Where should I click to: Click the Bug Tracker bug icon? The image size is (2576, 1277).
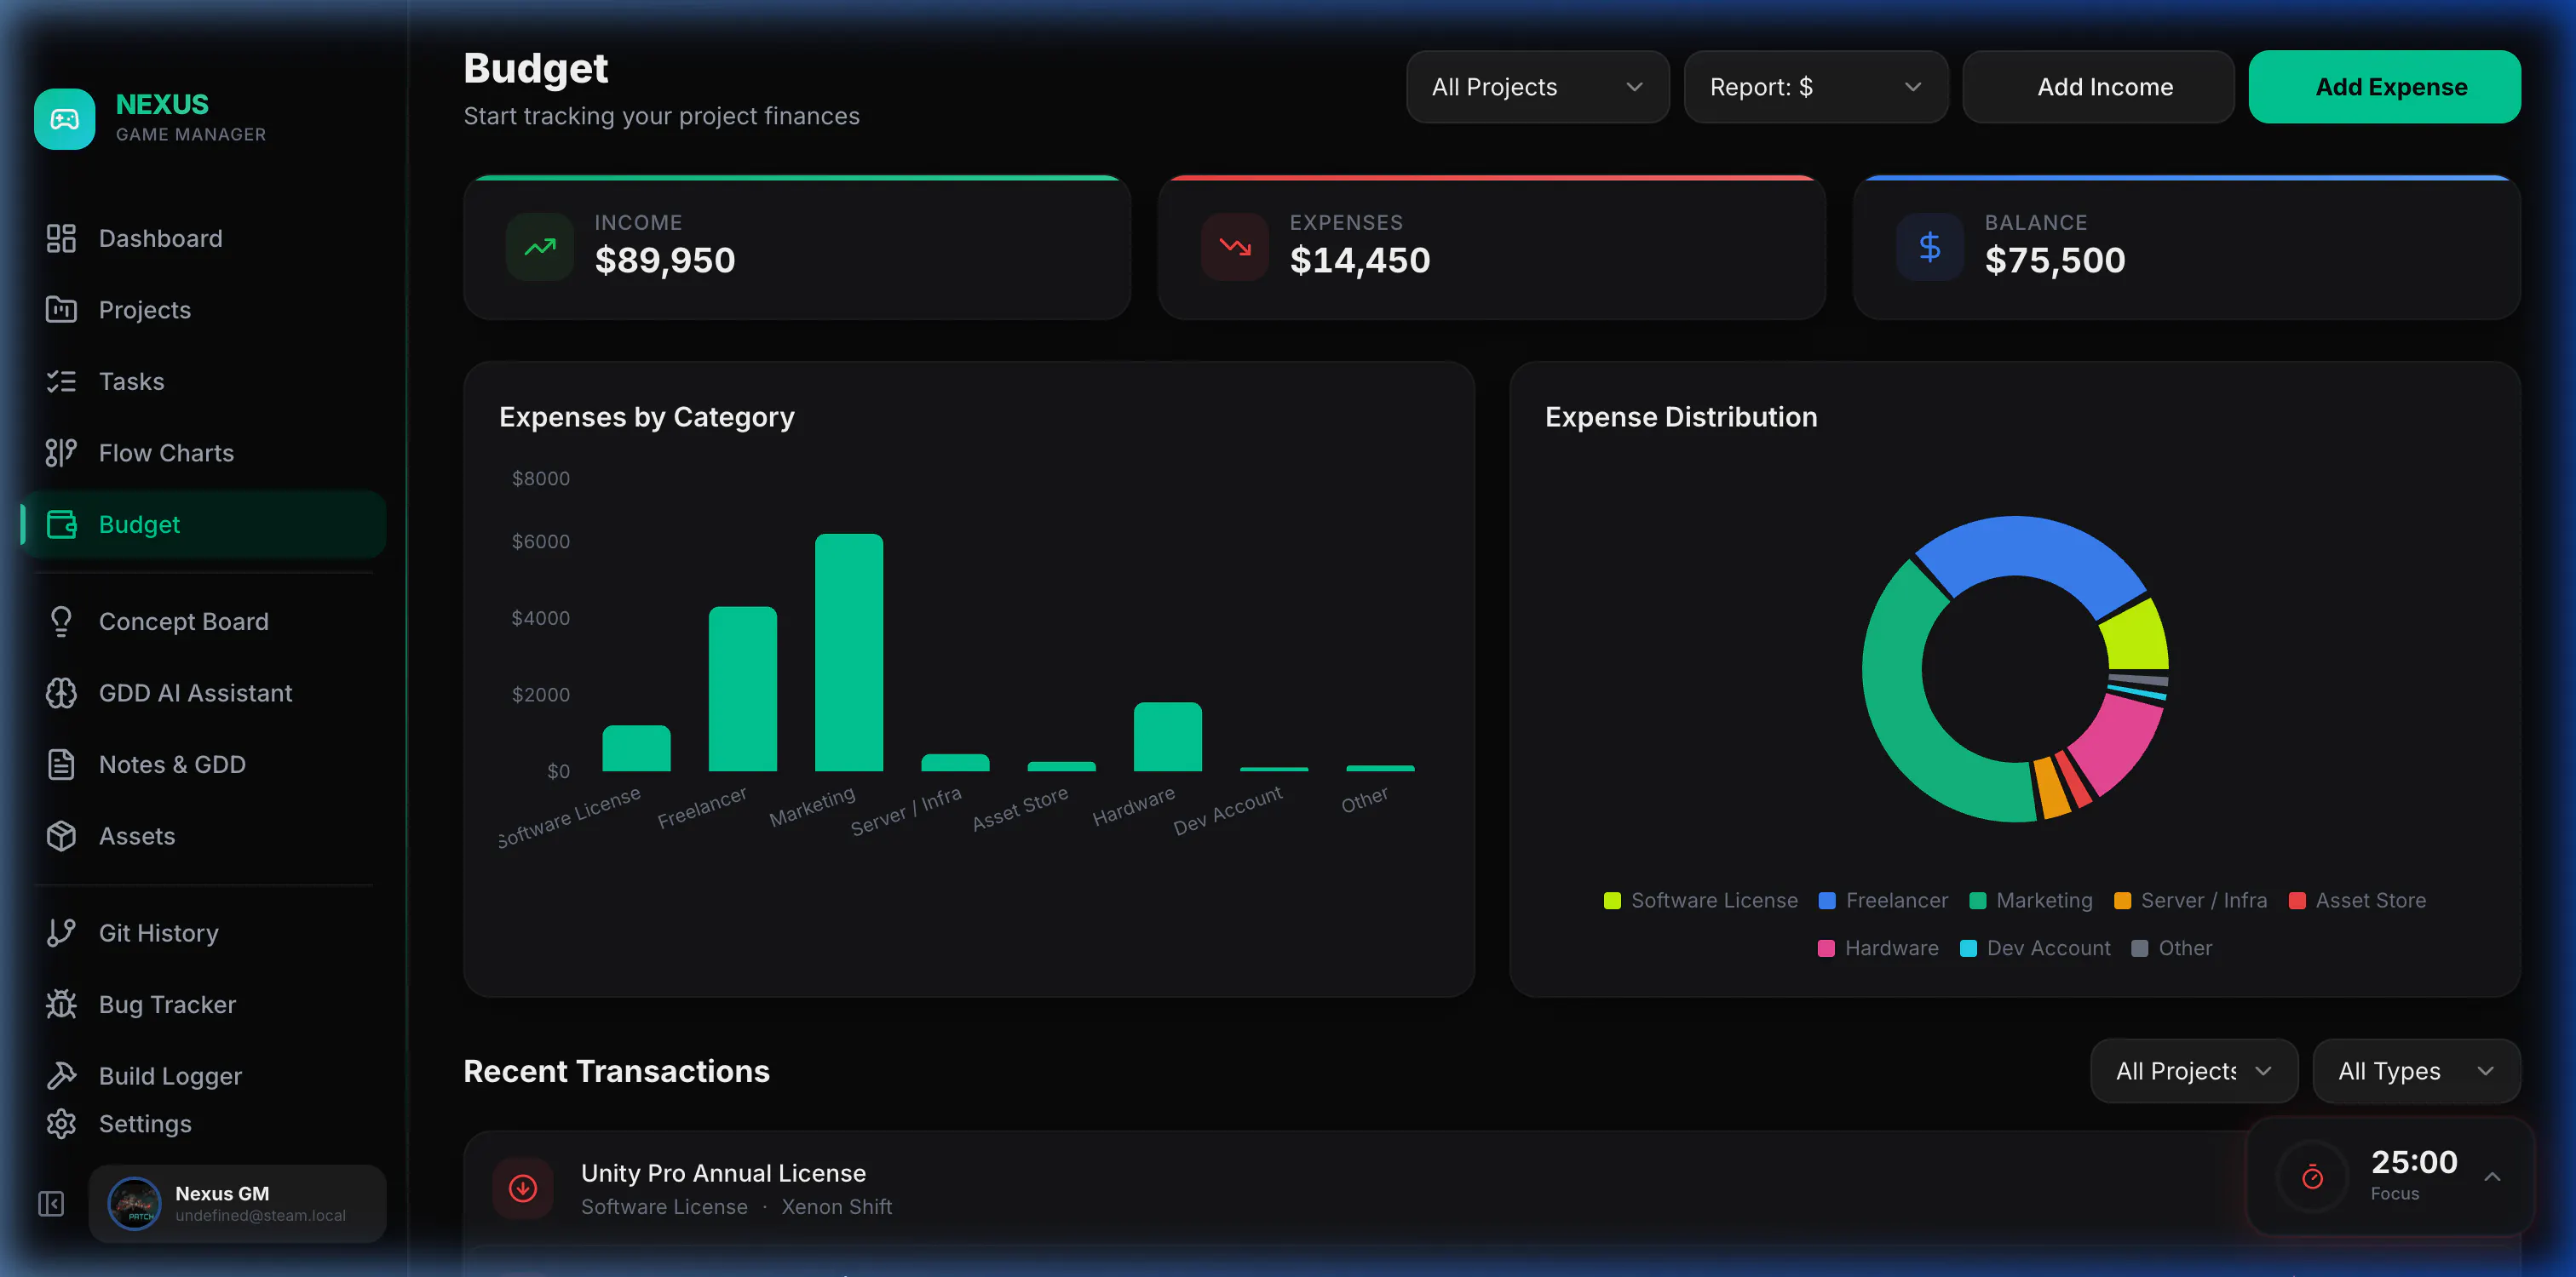click(x=61, y=1005)
